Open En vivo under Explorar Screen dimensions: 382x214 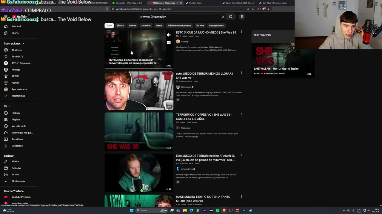[15, 174]
